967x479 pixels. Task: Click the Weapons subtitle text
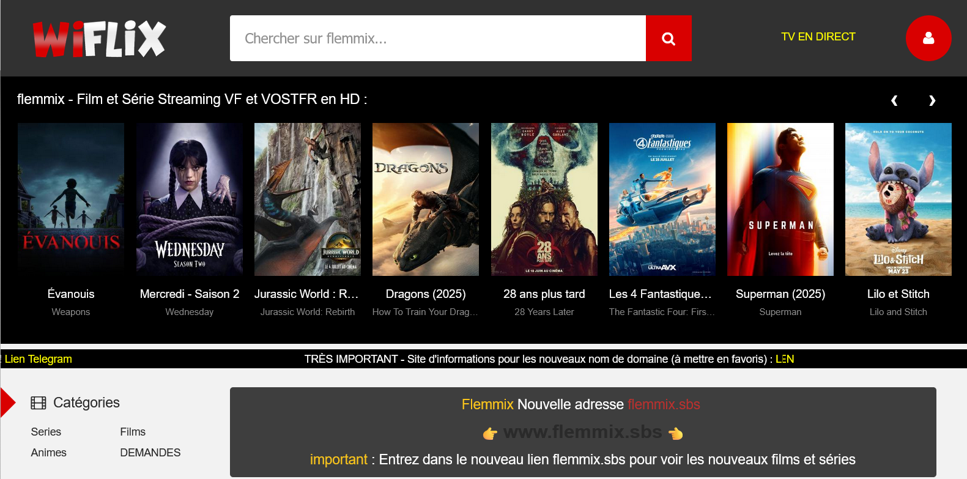pyautogui.click(x=71, y=312)
